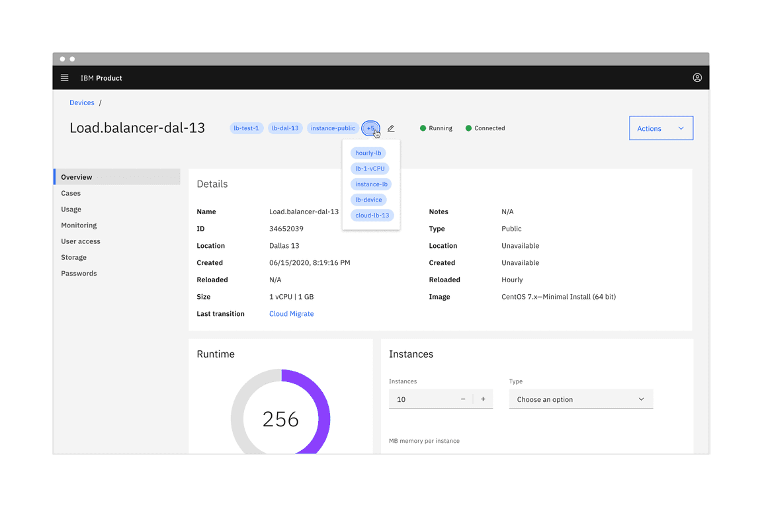Switch to the User access tab
762x507 pixels.
click(80, 241)
